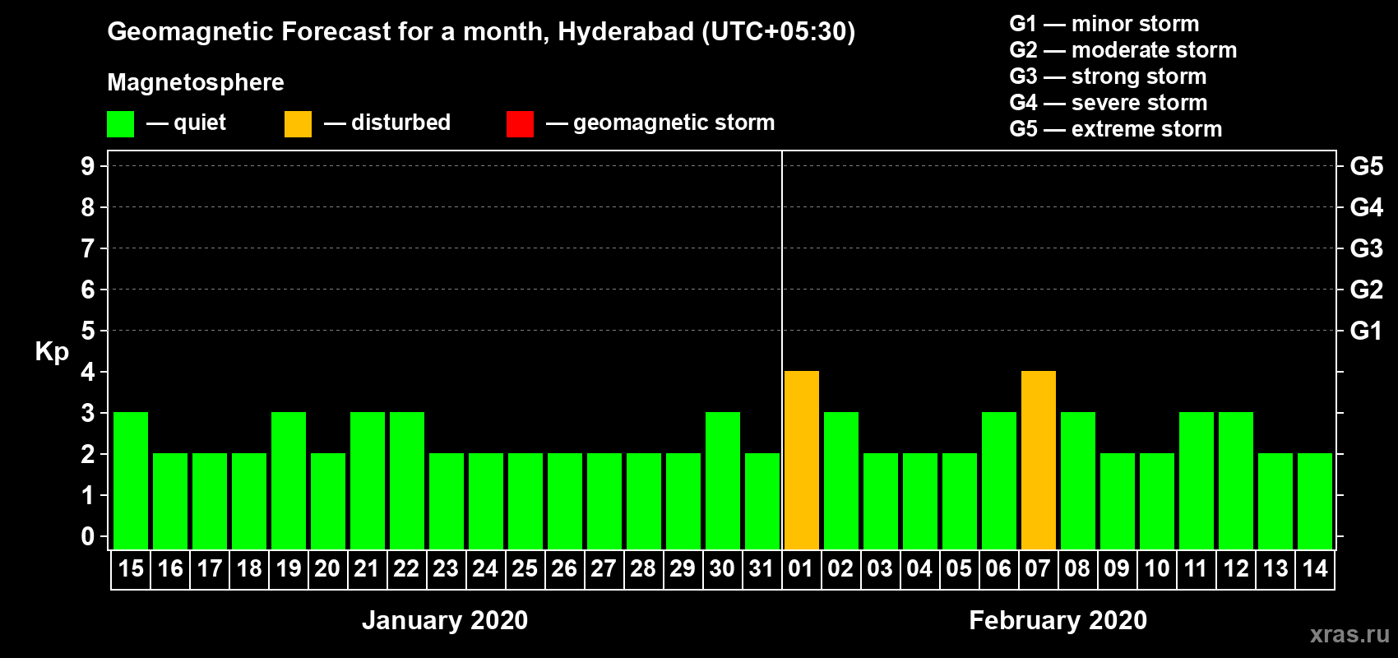Click the 'G5 — extreme storm' legend line
The height and width of the screenshot is (658, 1398).
[1116, 129]
